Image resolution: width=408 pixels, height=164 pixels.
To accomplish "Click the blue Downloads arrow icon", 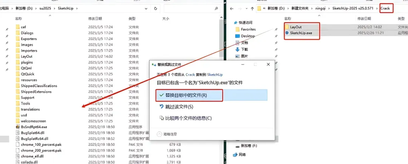I will 237,49.
